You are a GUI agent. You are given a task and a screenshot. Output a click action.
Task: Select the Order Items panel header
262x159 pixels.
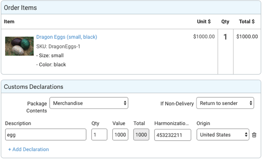tap(131, 8)
